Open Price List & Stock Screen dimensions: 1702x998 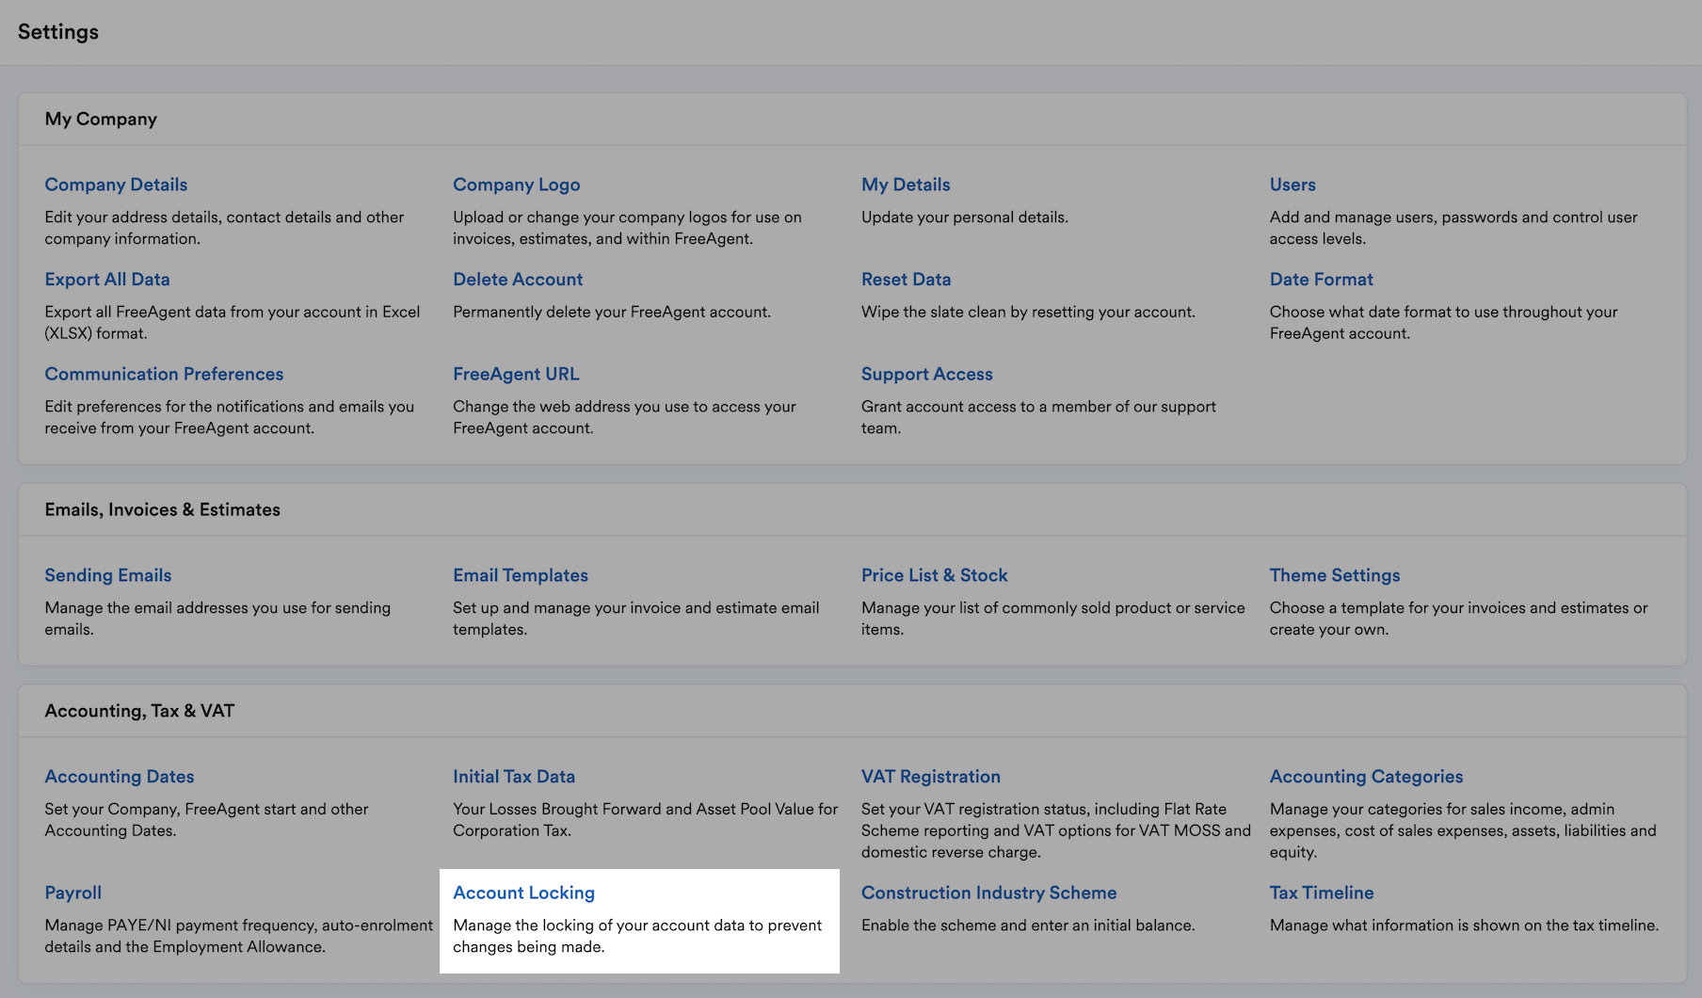pos(934,575)
